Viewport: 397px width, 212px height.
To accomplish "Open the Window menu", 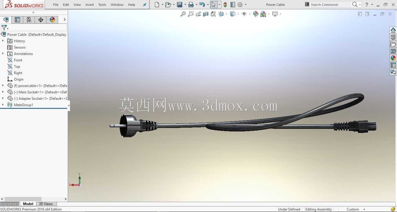I will (117, 5).
